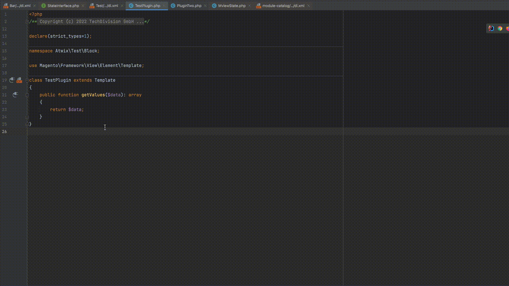Switch to the MviewState.php tab
Image resolution: width=509 pixels, height=286 pixels.
(x=232, y=6)
